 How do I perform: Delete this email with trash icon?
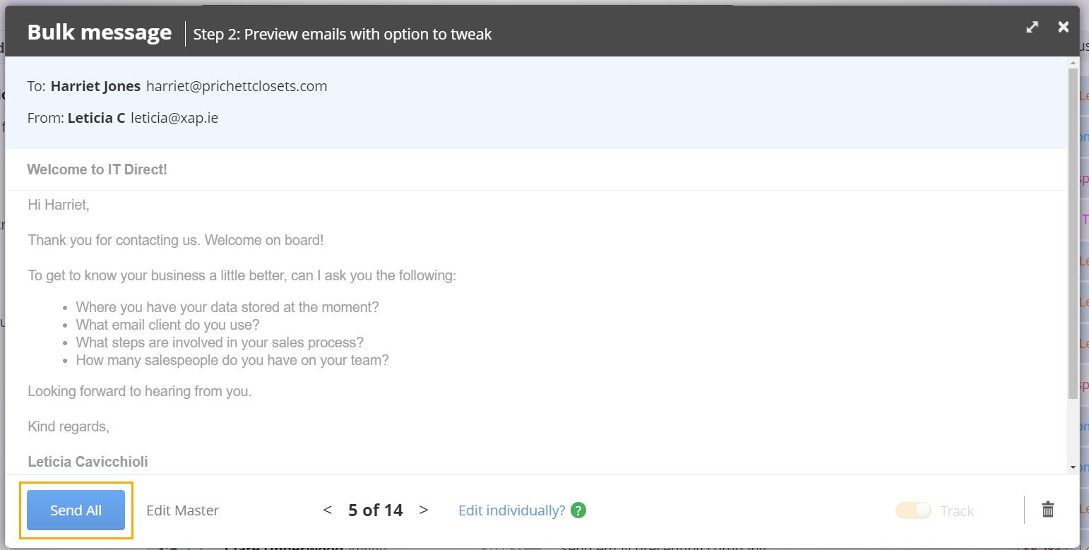coord(1048,509)
